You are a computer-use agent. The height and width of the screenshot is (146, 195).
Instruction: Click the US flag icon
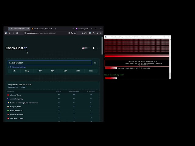83,48
